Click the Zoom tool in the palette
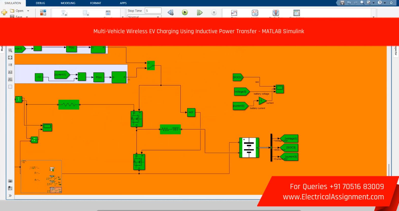This screenshot has height=211, width=399. pos(10,50)
